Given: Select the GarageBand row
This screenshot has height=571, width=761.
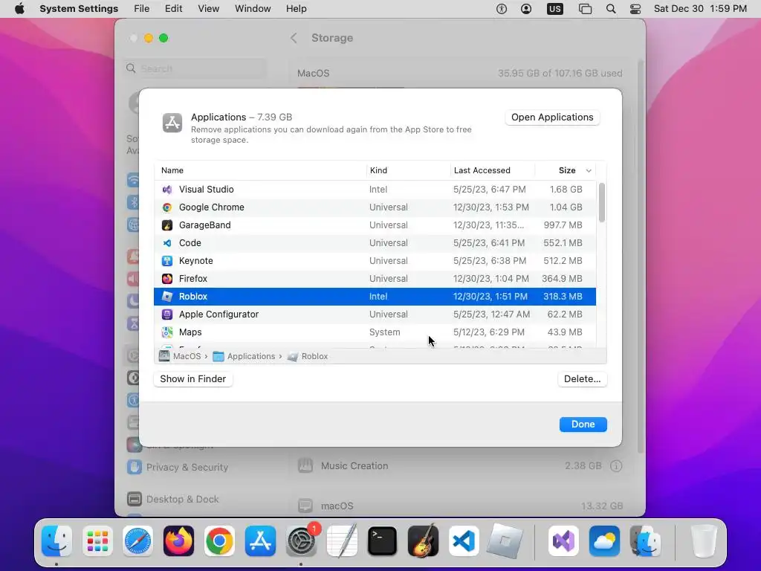Looking at the screenshot, I should 375,225.
